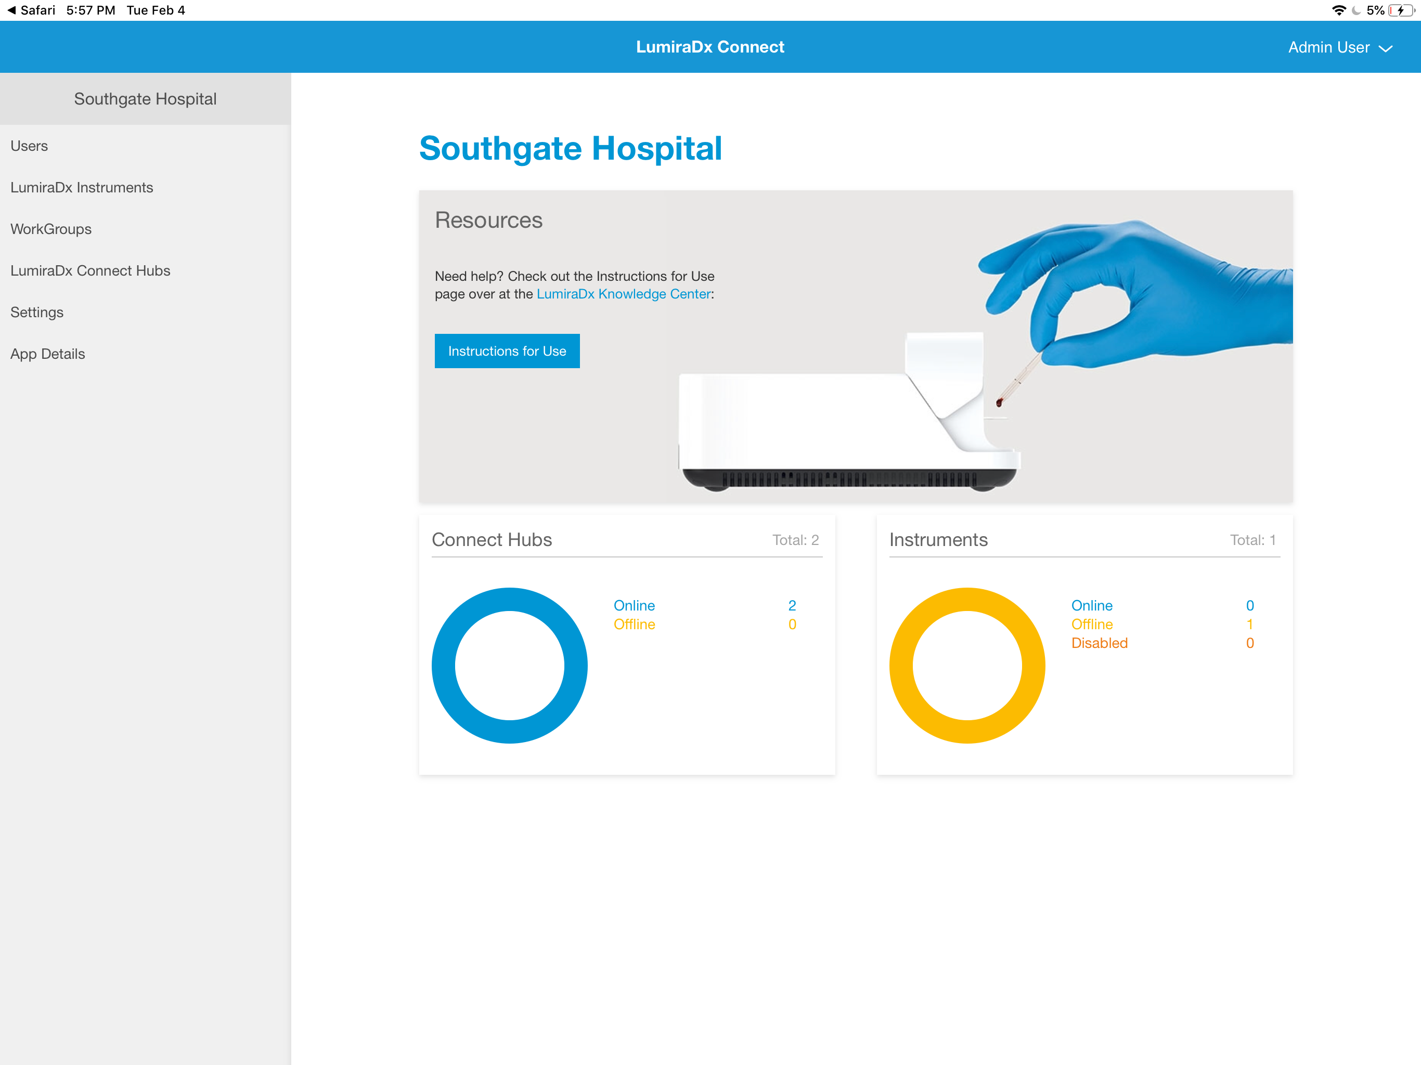
Task: Open App Details in the sidebar
Action: click(x=145, y=354)
